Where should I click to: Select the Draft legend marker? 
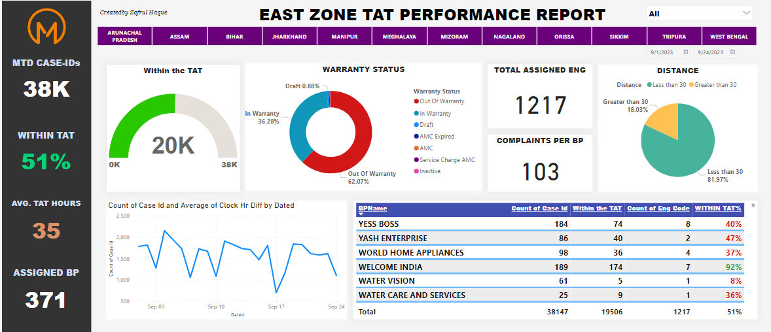click(x=416, y=125)
